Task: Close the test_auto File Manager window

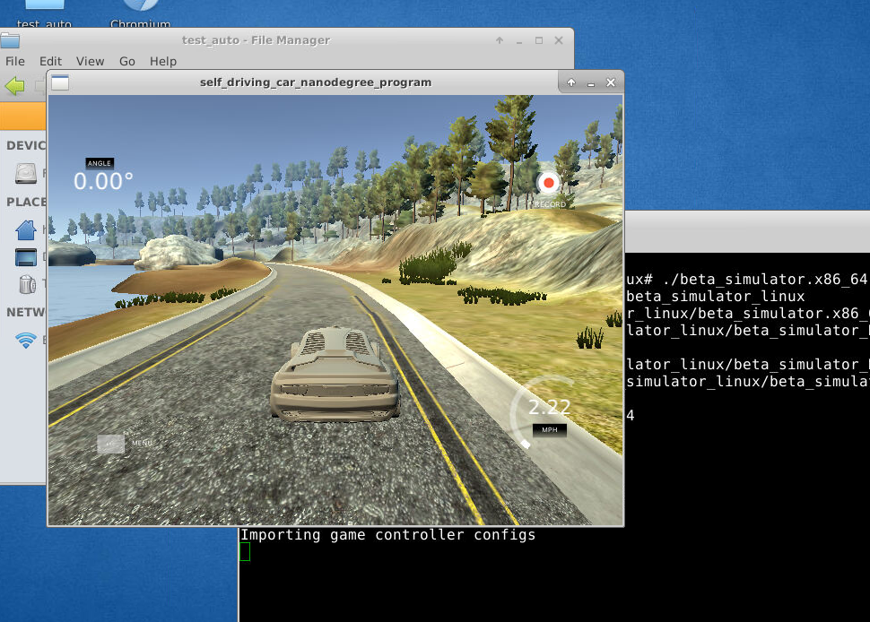Action: [x=559, y=40]
